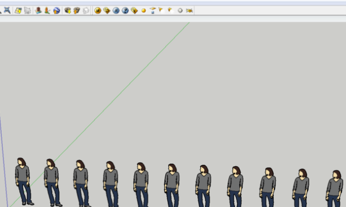The image size is (346, 207).
Task: Click the grayed Share Component icon
Action: tap(86, 10)
